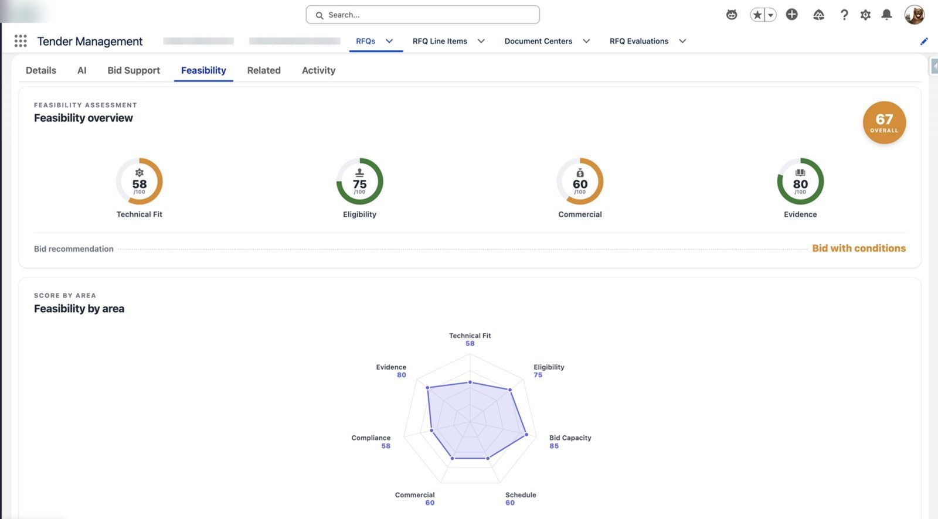Click the Feasibility overview heading

[83, 118]
